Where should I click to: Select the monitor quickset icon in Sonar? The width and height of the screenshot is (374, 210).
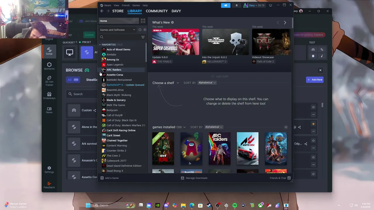70,52
